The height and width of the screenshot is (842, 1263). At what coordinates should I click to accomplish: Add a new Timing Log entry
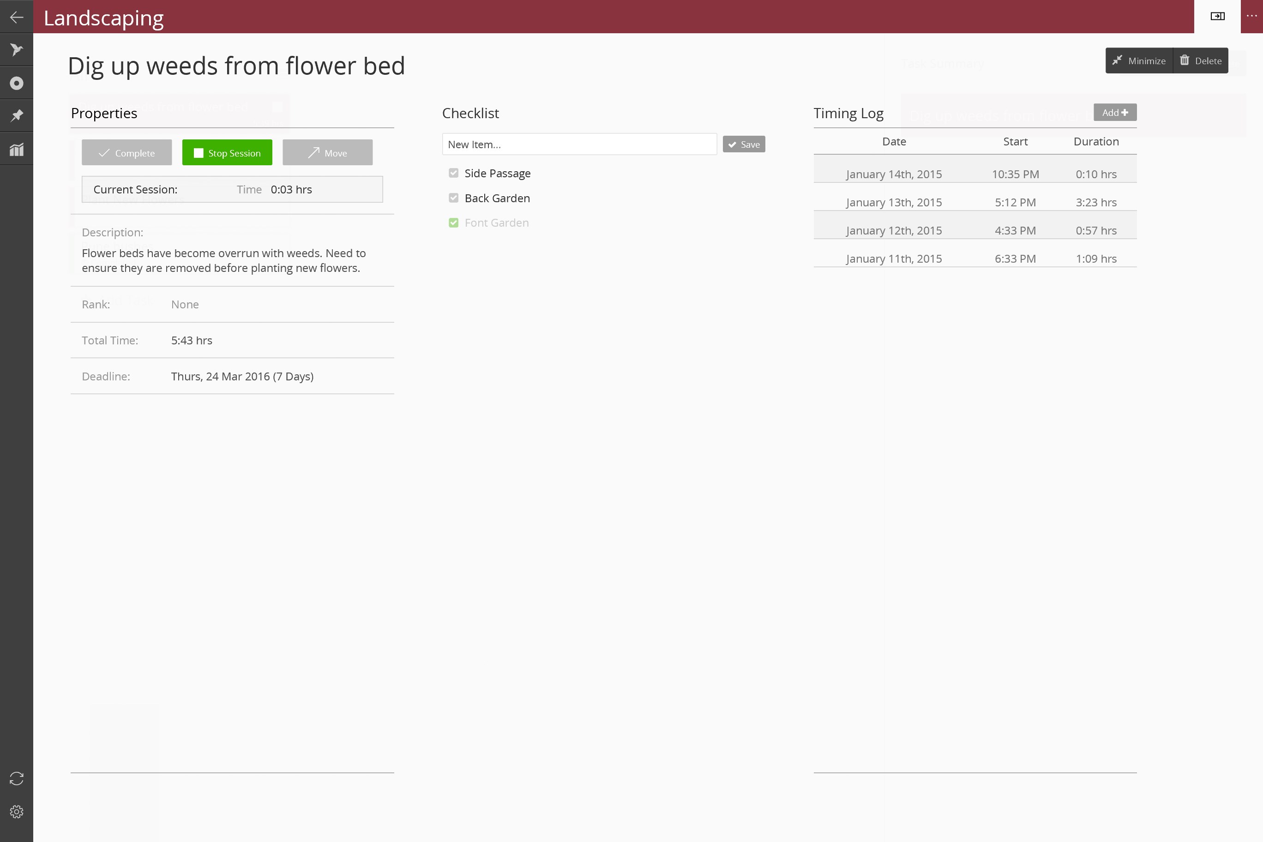point(1115,112)
